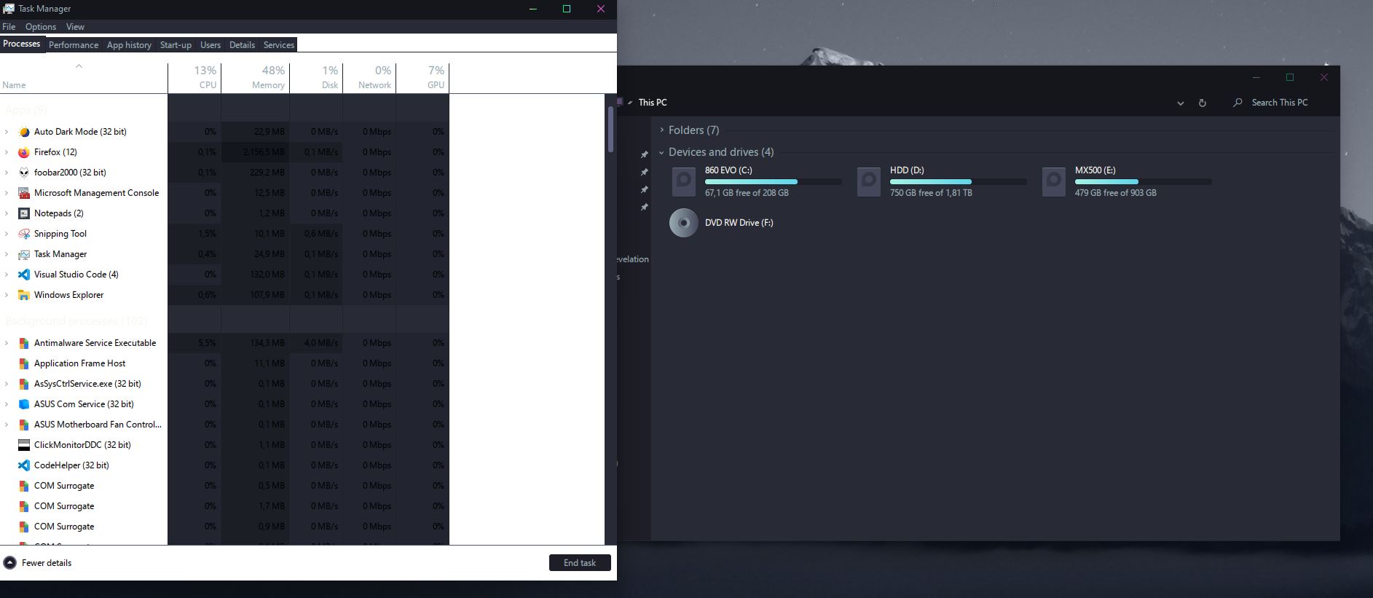Click the Fewer details arrow icon
Image resolution: width=1373 pixels, height=598 pixels.
[10, 563]
